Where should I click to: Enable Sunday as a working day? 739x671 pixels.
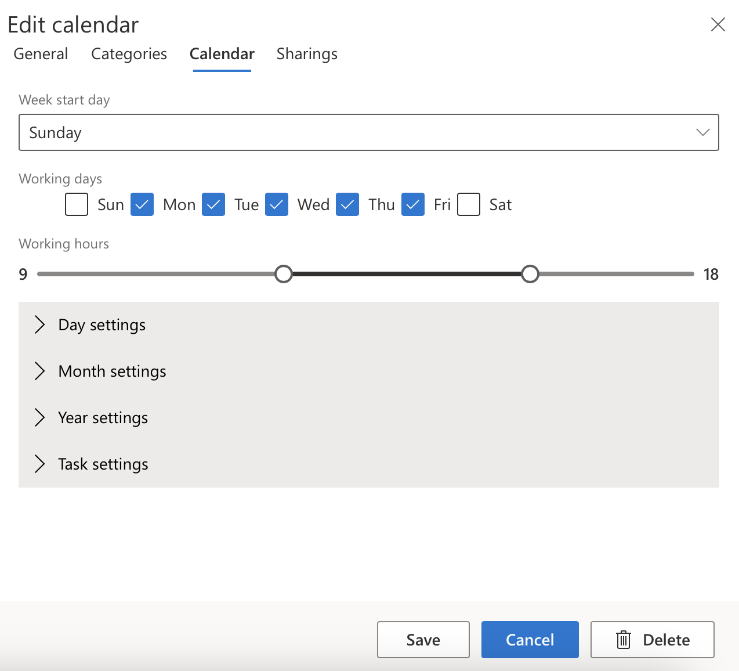coord(76,204)
